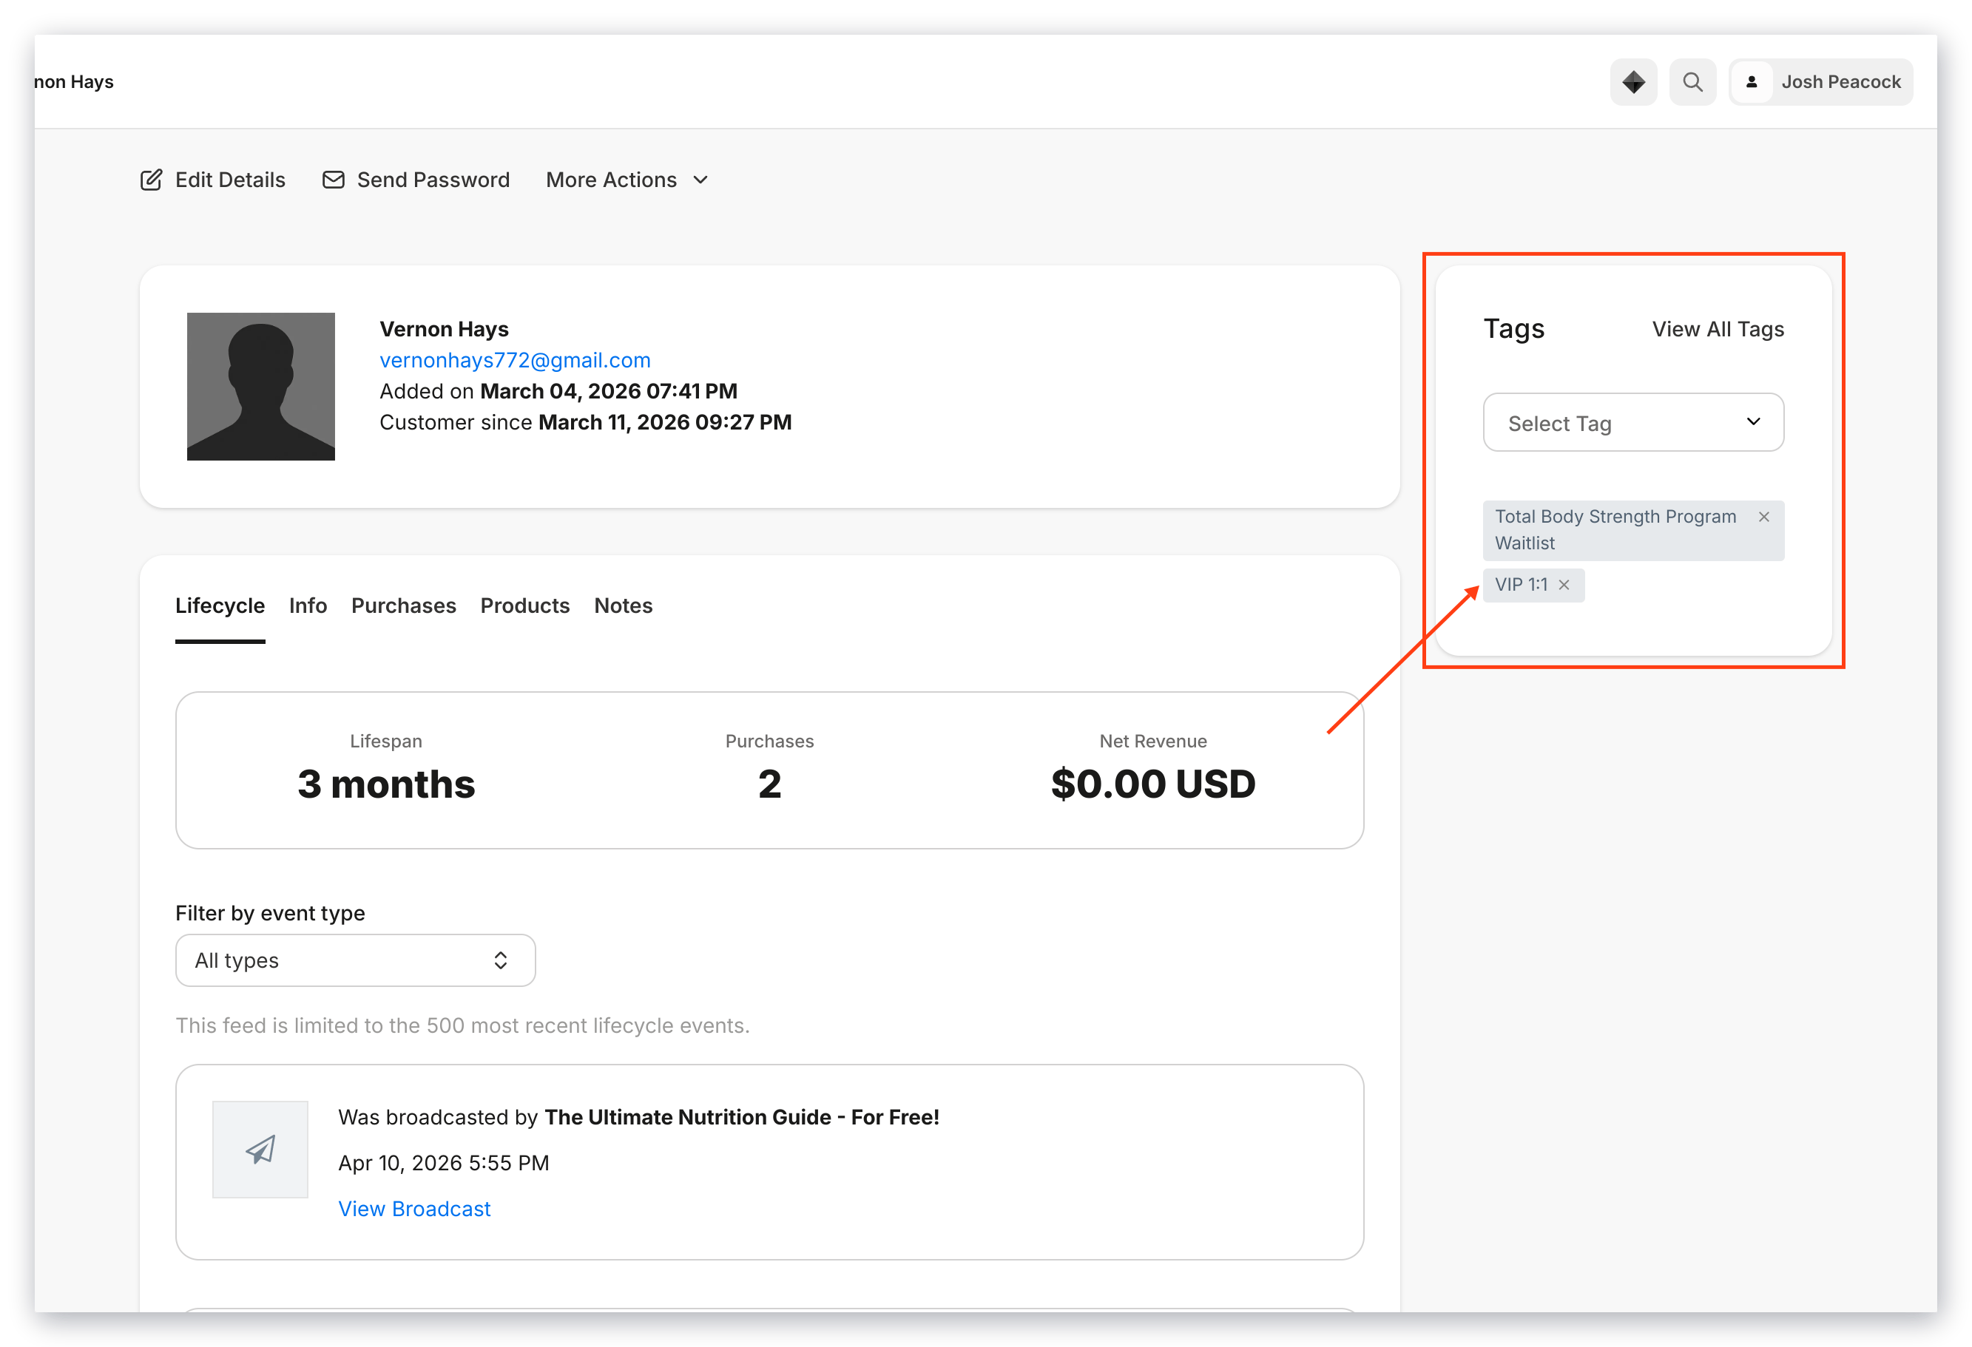Image resolution: width=1972 pixels, height=1347 pixels.
Task: Click the Filter by event type label
Action: [x=271, y=914]
